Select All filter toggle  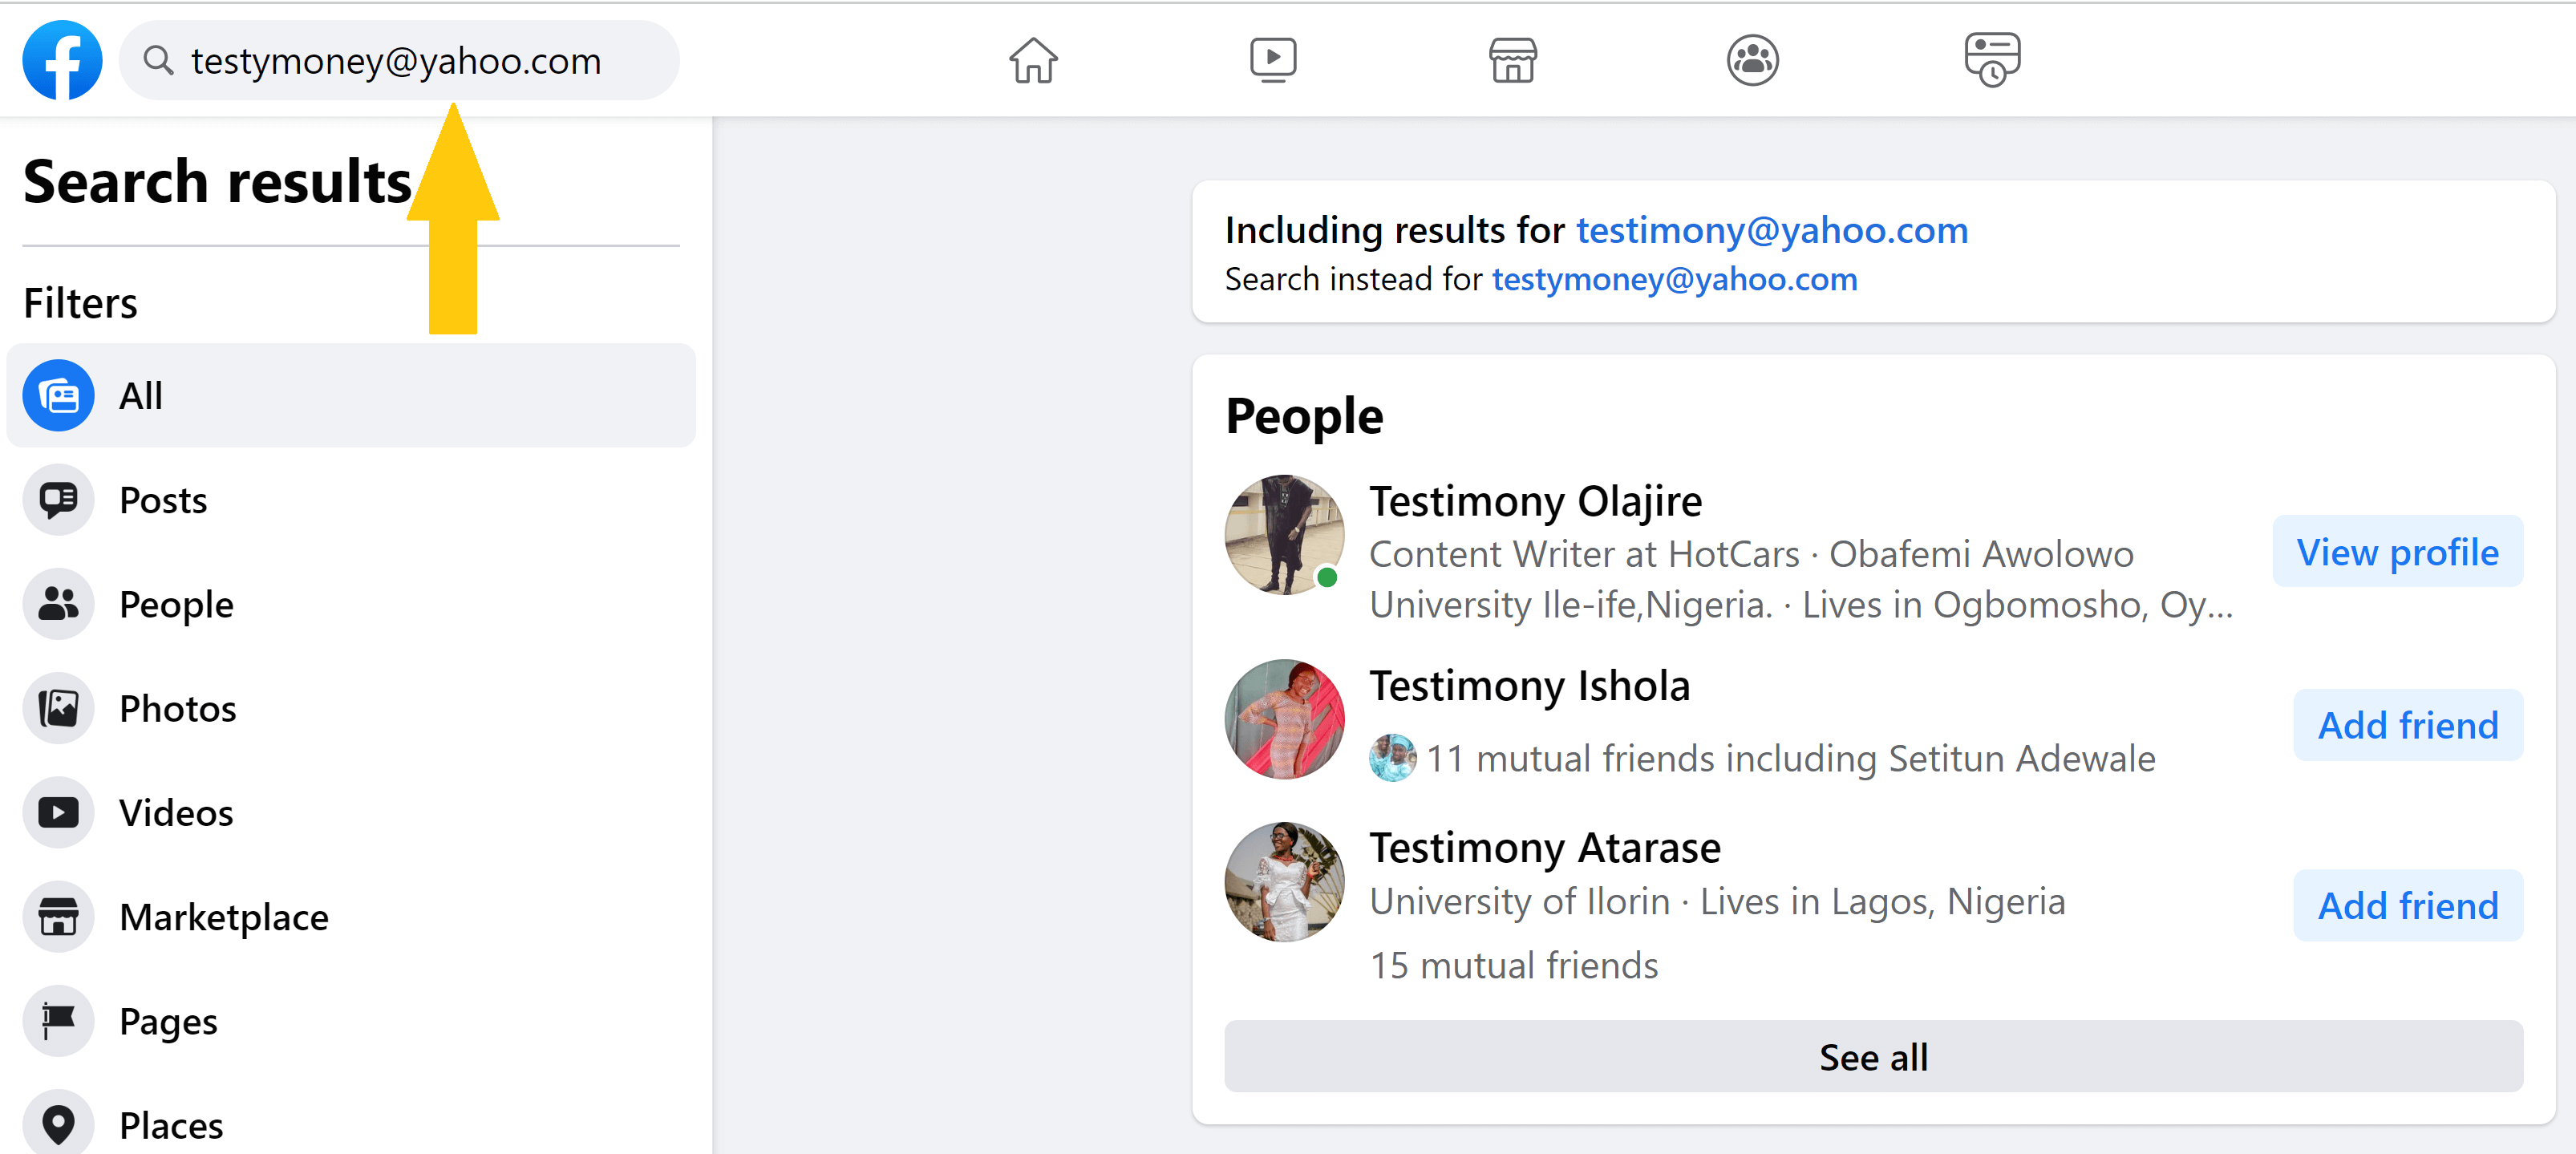351,395
